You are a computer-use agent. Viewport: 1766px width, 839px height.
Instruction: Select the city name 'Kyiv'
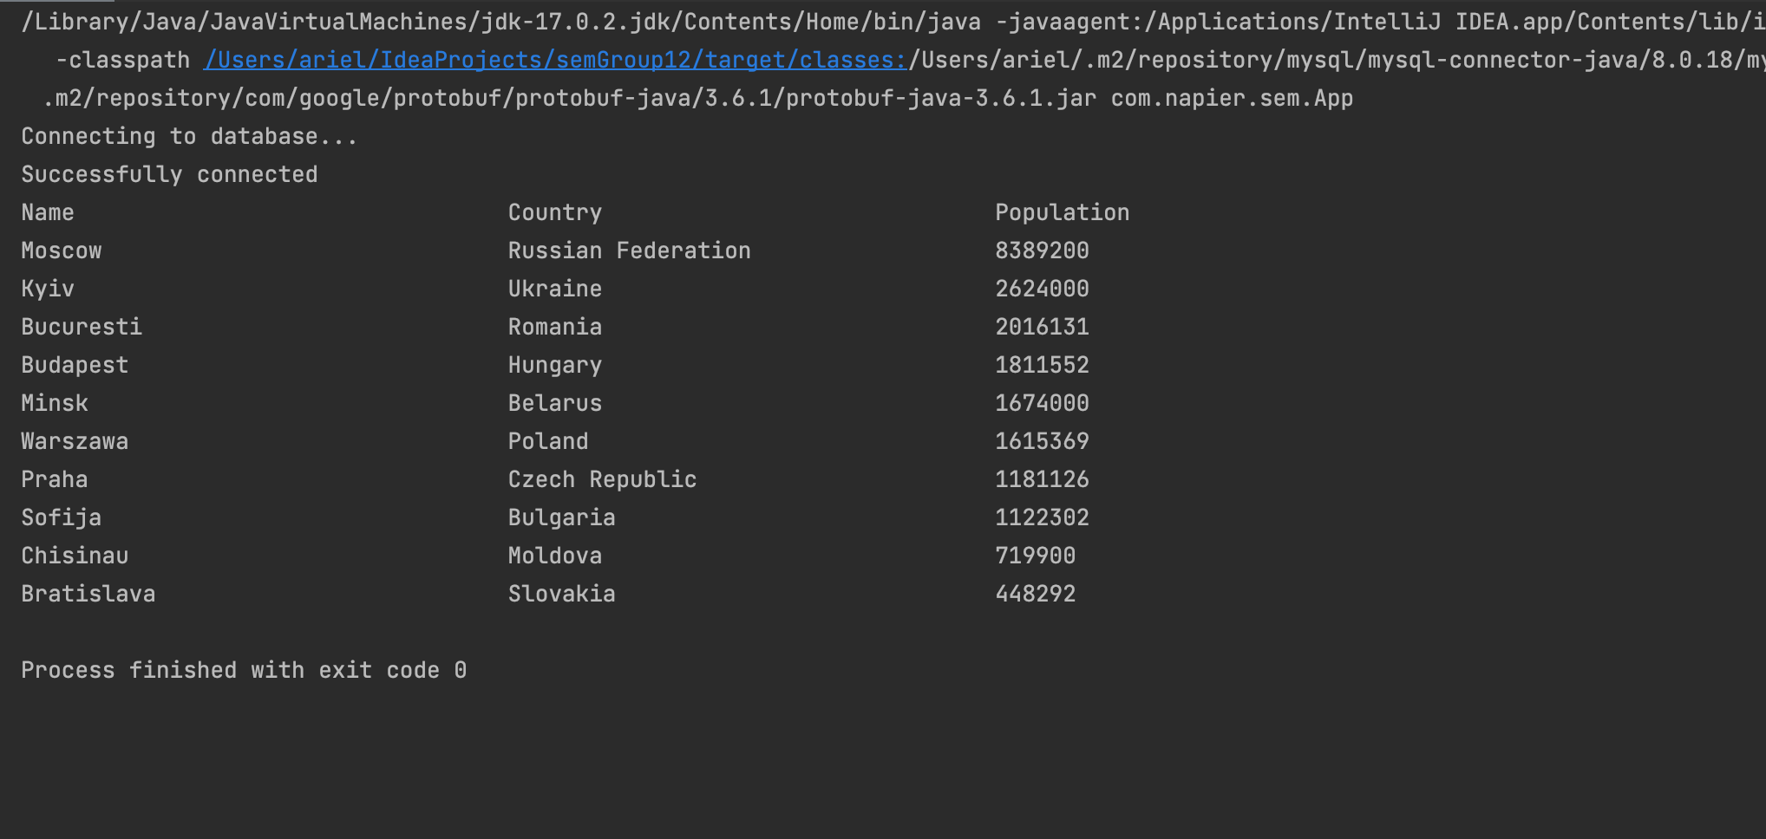[48, 289]
